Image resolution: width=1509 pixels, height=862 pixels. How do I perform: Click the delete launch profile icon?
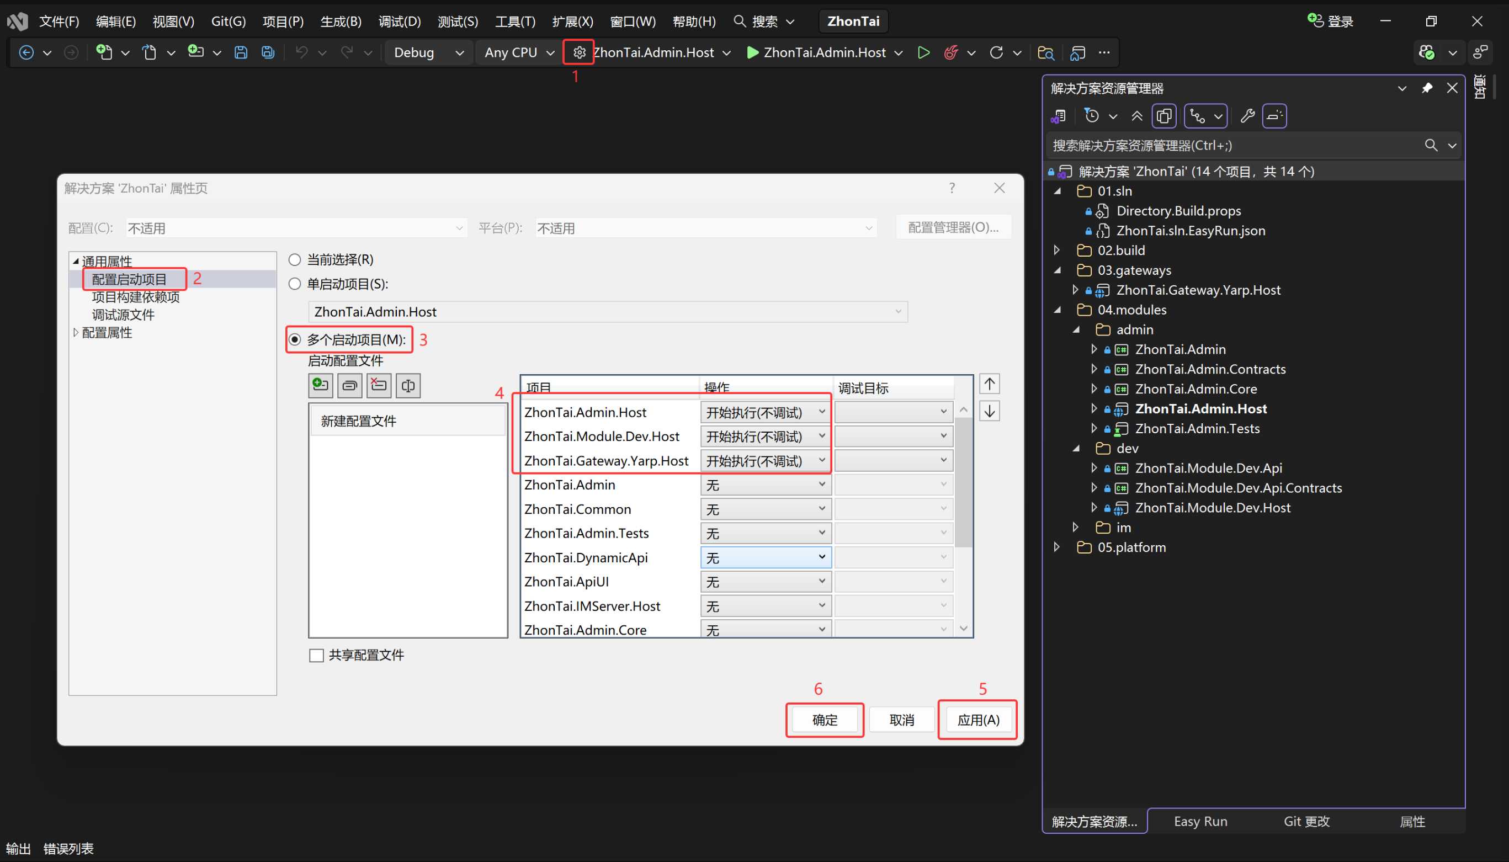[379, 385]
